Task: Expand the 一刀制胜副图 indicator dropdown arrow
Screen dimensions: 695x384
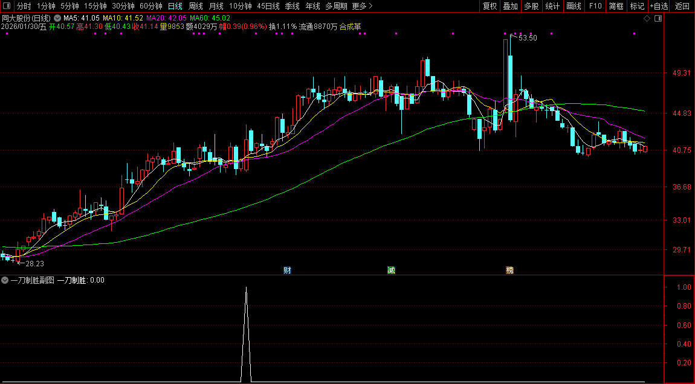Action: pos(5,280)
